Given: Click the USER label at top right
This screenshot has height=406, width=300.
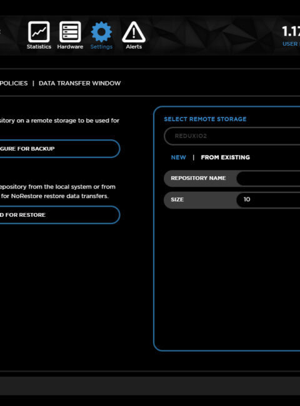Looking at the screenshot, I should tap(291, 44).
